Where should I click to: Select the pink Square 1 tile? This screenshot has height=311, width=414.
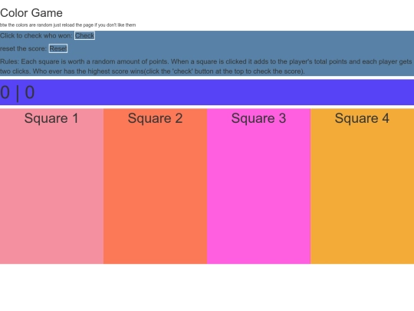pos(52,186)
